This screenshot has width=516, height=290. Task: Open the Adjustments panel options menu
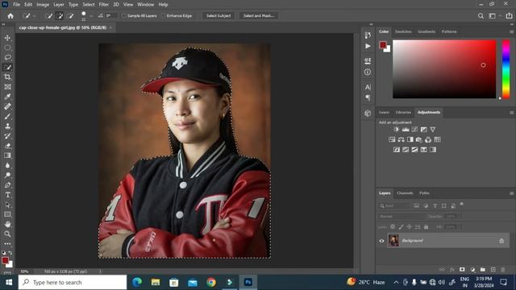pos(511,113)
